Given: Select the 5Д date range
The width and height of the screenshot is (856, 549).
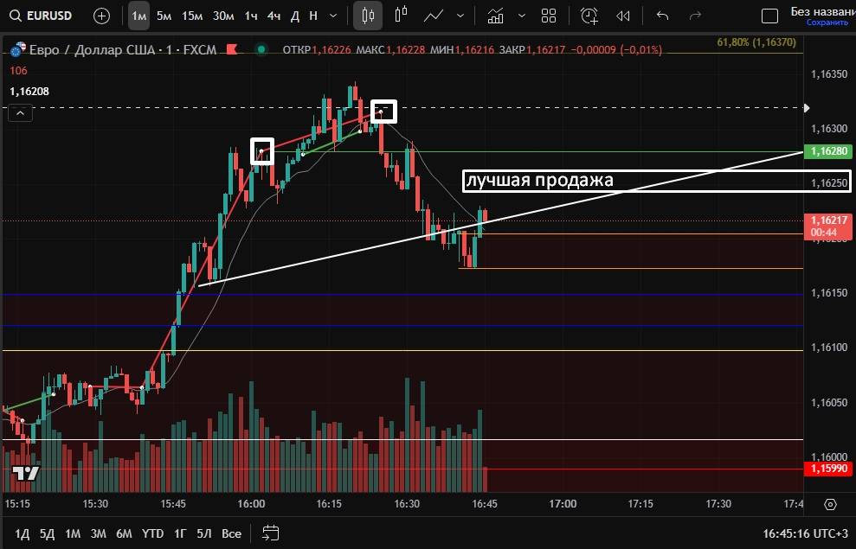Looking at the screenshot, I should [47, 533].
